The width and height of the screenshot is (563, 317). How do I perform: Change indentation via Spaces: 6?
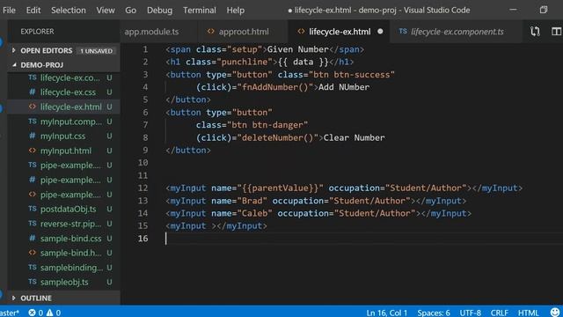coord(434,313)
